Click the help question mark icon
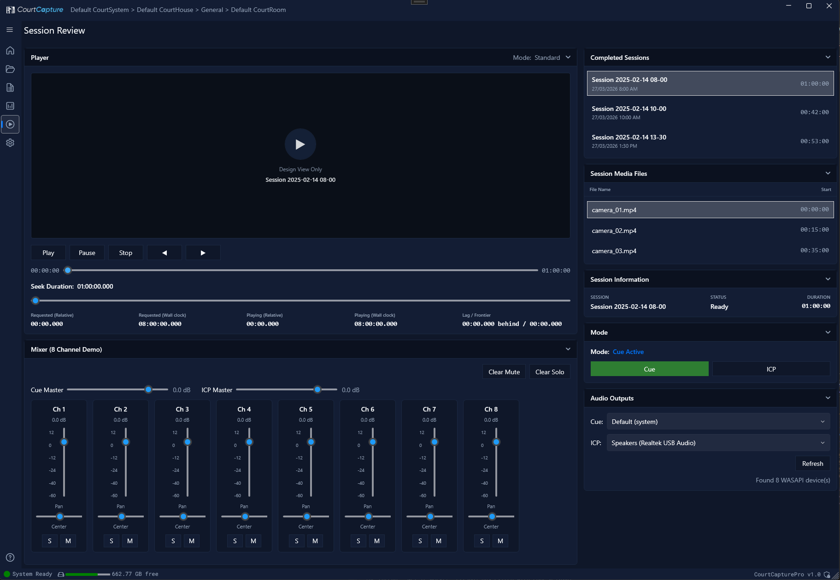Screen dimensions: 840x580 coord(10,557)
